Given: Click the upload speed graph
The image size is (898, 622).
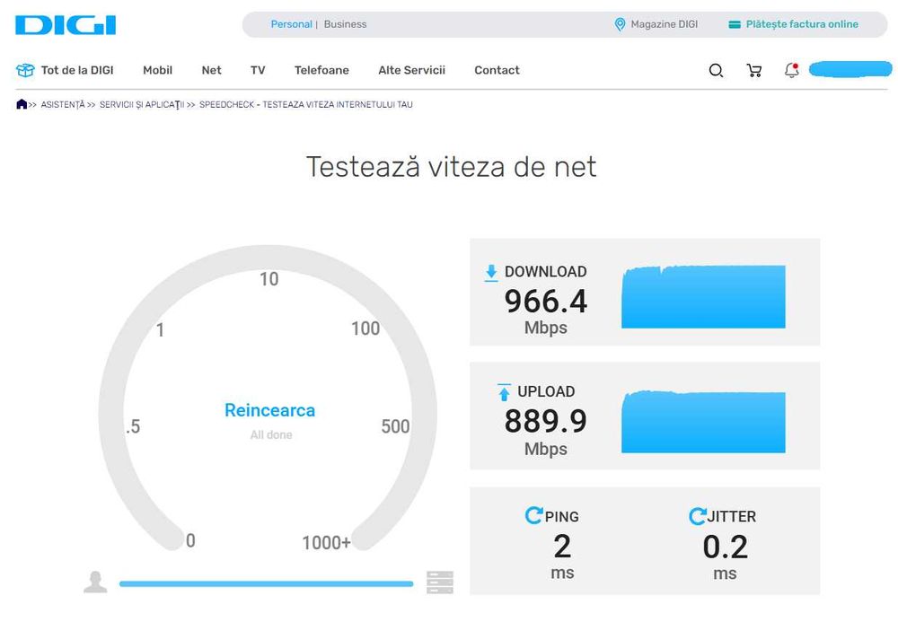Looking at the screenshot, I should pyautogui.click(x=703, y=422).
